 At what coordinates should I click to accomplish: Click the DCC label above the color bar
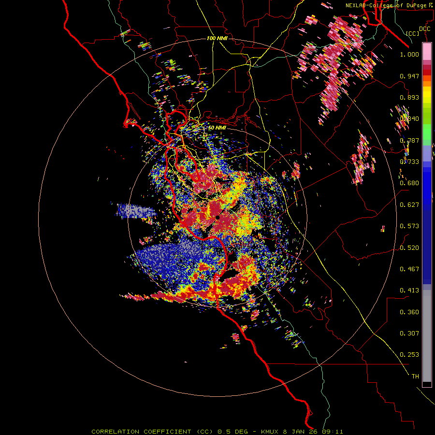(x=425, y=29)
